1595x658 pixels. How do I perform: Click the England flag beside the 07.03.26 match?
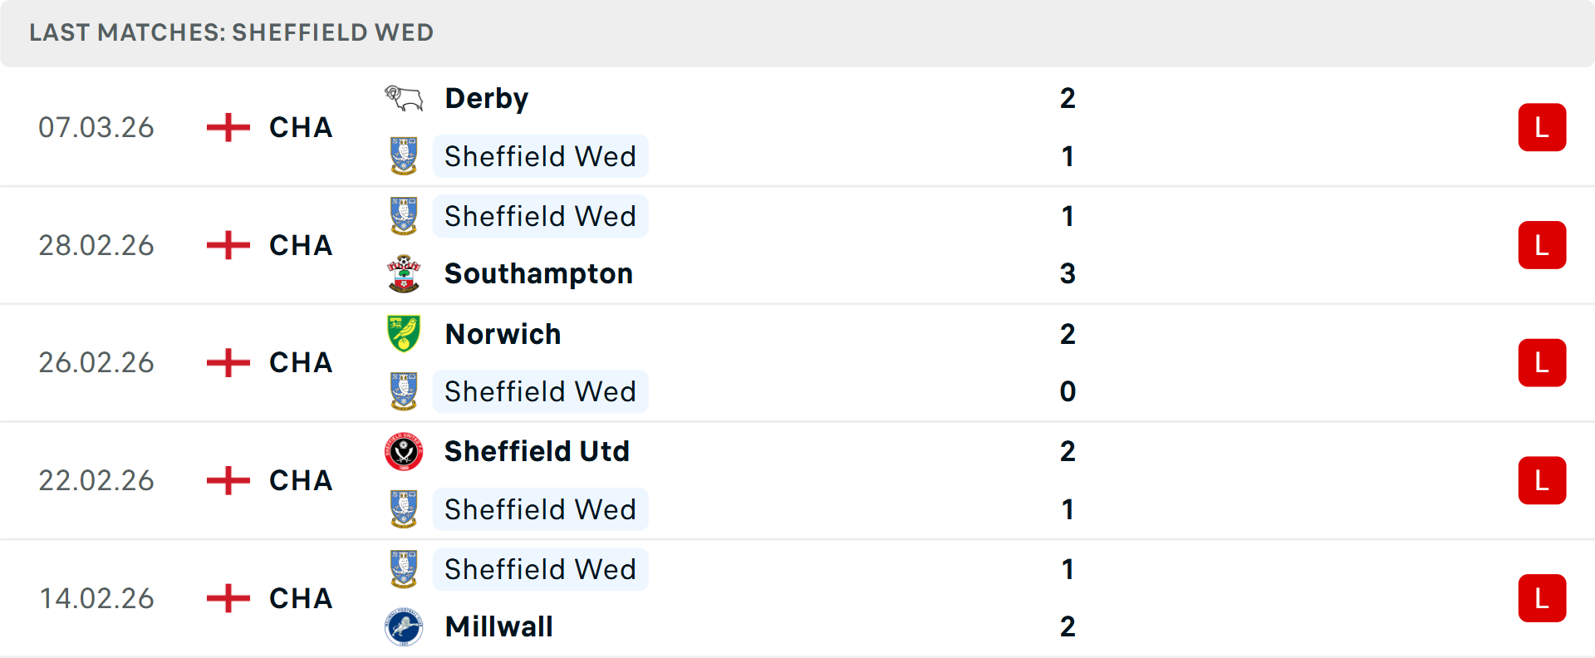point(227,127)
